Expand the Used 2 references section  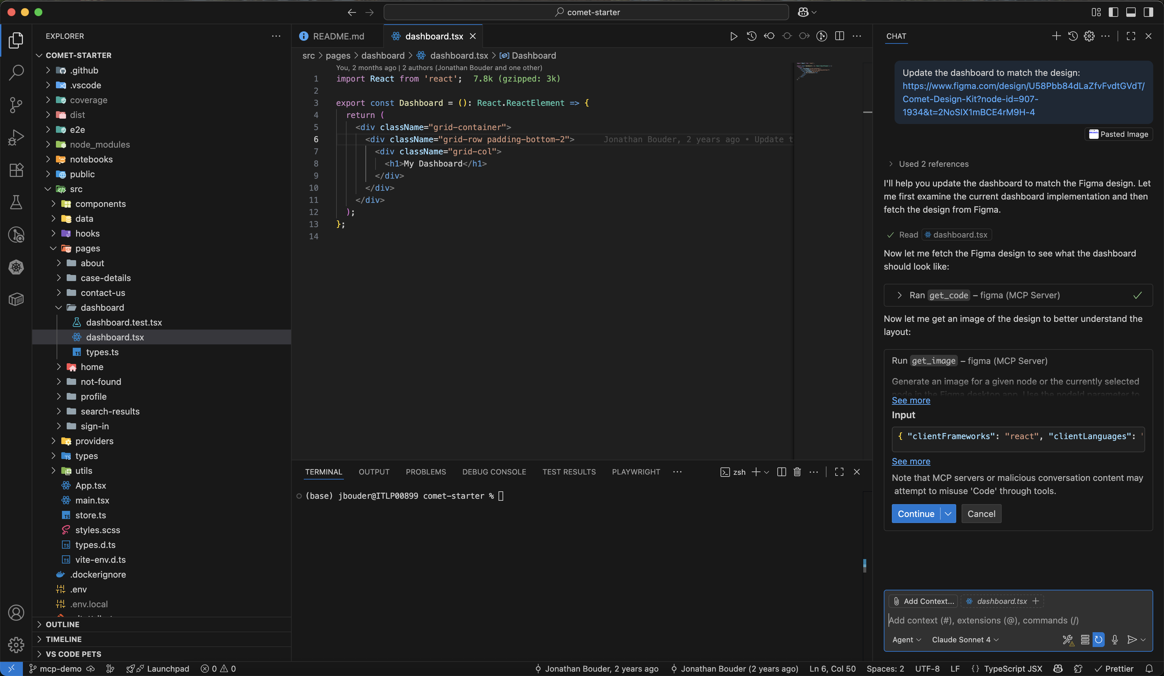[x=933, y=164]
